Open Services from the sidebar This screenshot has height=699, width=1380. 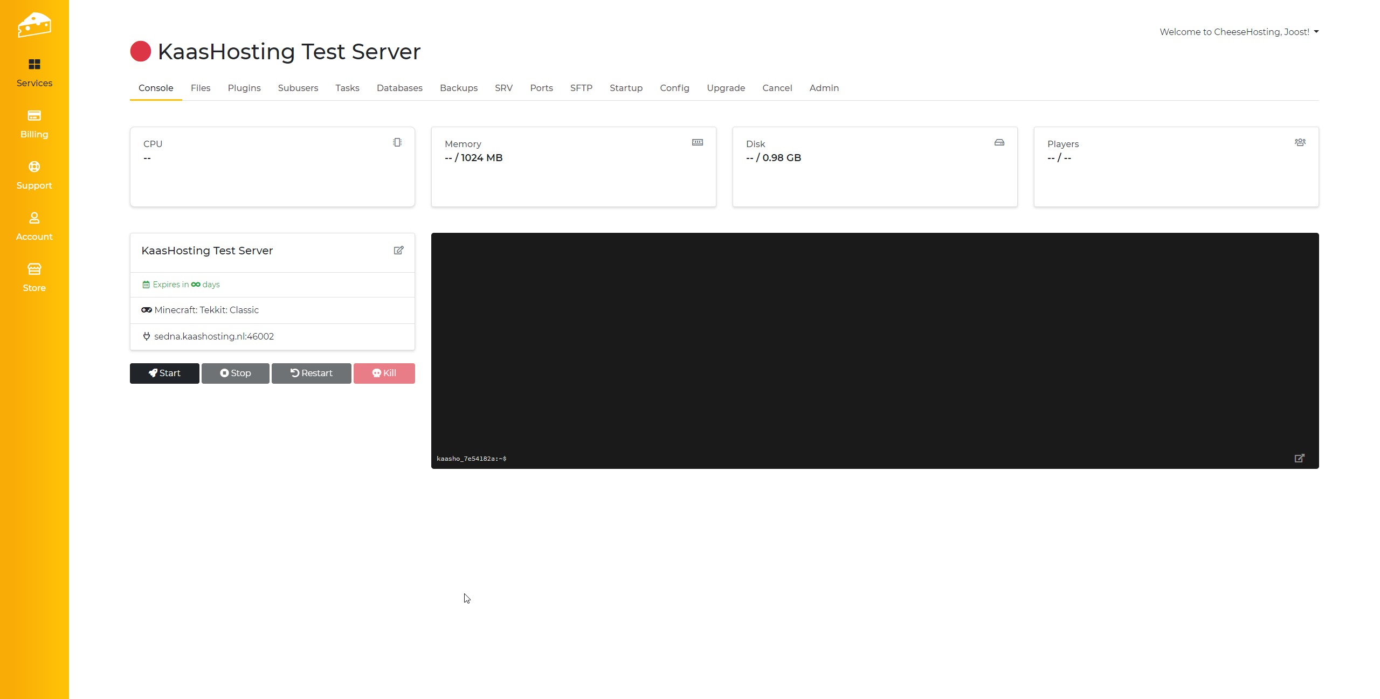(x=34, y=73)
